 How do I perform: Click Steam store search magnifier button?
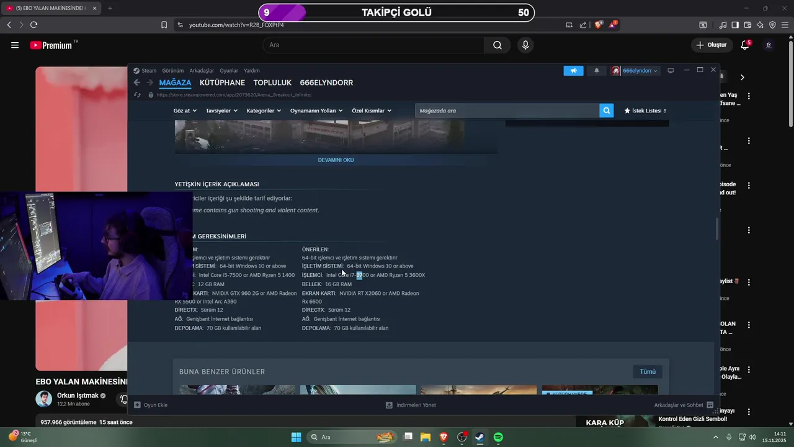click(x=607, y=111)
